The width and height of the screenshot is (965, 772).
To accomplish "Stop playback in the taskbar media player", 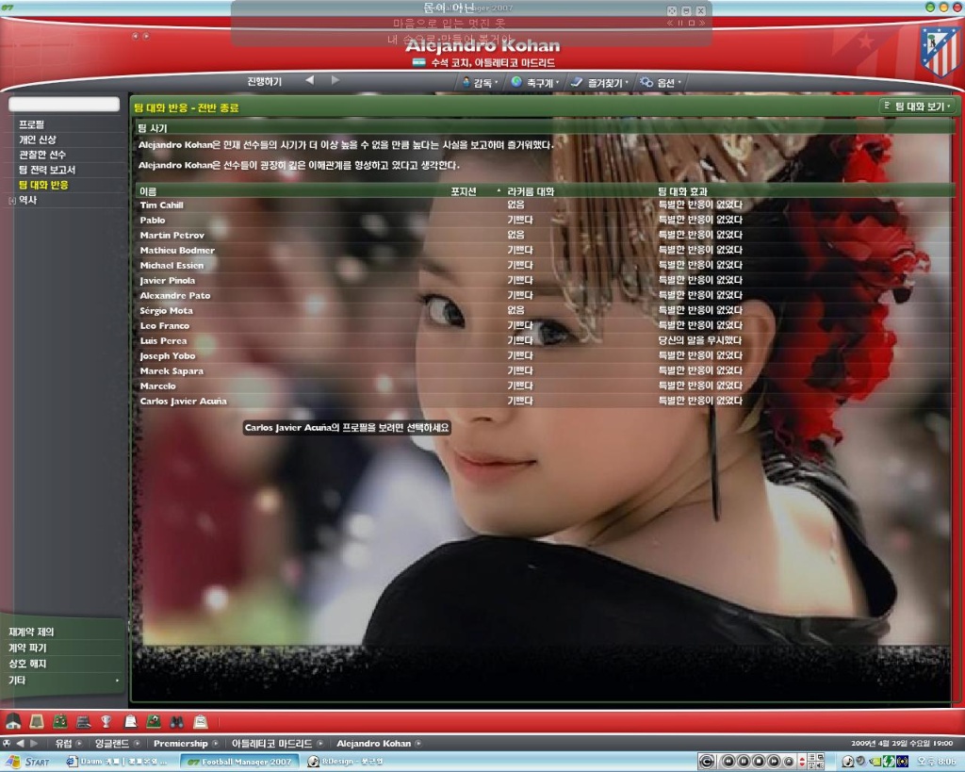I will [x=759, y=762].
